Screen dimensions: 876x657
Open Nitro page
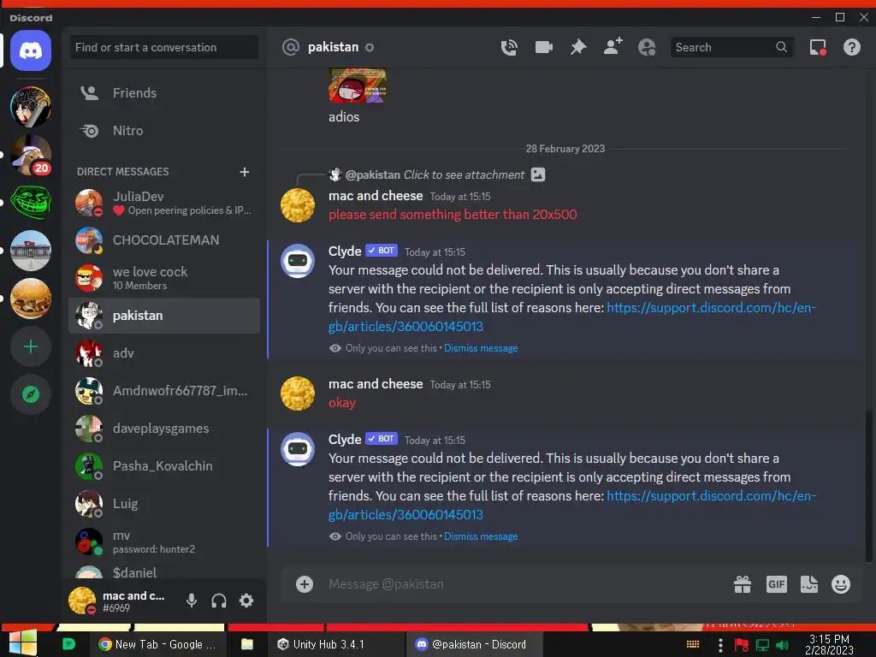coord(164,131)
